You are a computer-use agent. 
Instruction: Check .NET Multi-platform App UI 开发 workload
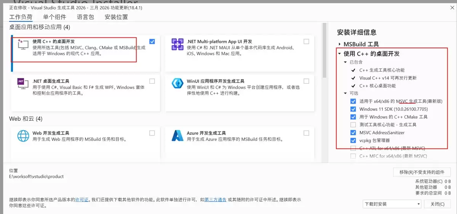pyautogui.click(x=307, y=42)
